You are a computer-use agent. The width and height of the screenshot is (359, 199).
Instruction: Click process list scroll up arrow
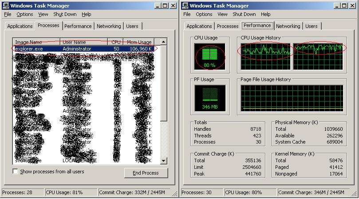pyautogui.click(x=163, y=42)
